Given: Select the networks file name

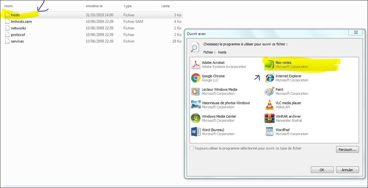Looking at the screenshot, I should [18, 28].
